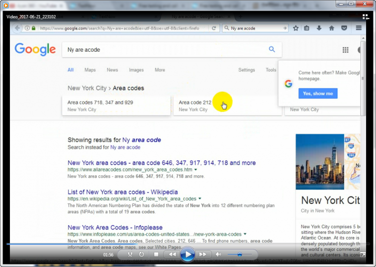Open the More search options menu
Viewport: 376px width, 267px height.
pyautogui.click(x=160, y=70)
